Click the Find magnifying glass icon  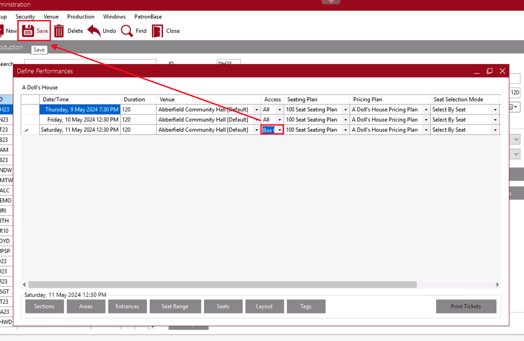point(127,31)
